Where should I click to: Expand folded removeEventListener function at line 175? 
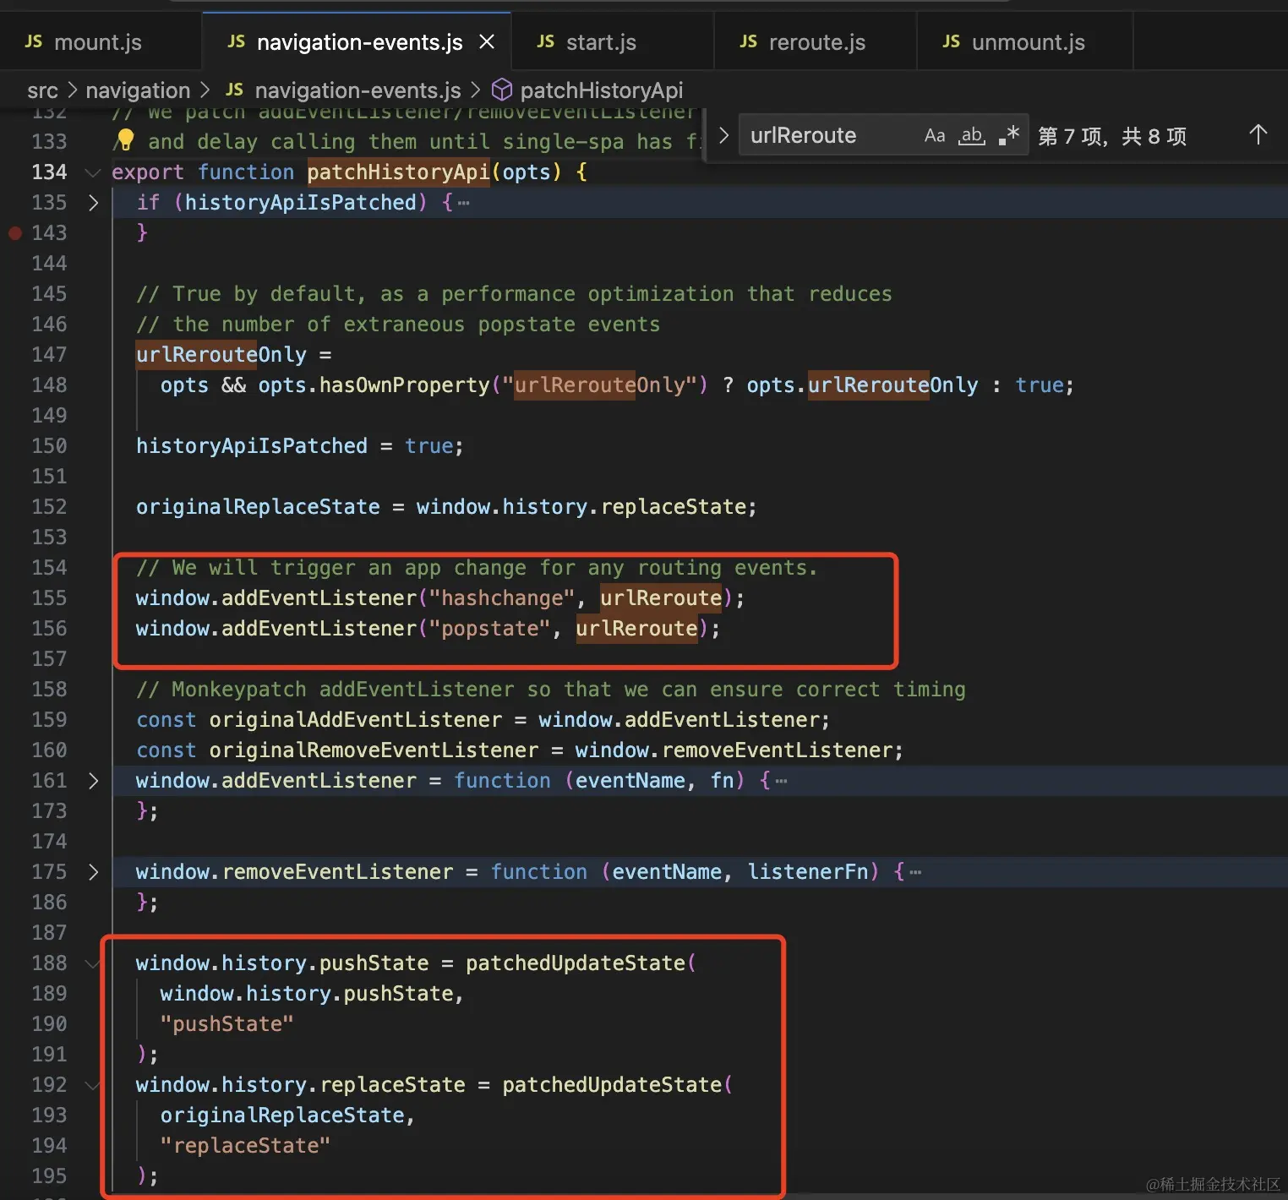point(93,872)
